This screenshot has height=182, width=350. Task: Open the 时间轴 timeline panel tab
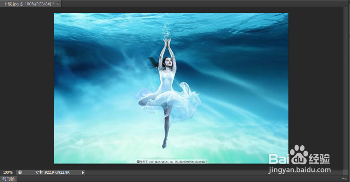[8, 179]
